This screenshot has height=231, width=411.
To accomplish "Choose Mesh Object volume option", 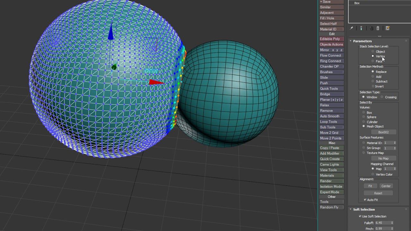I will [x=364, y=126].
